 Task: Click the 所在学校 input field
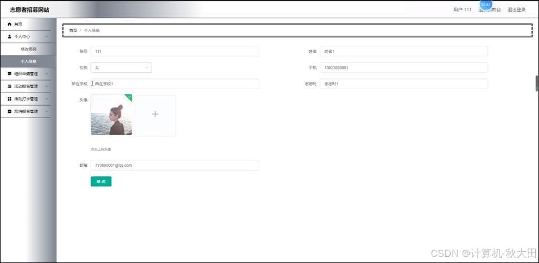pos(175,84)
